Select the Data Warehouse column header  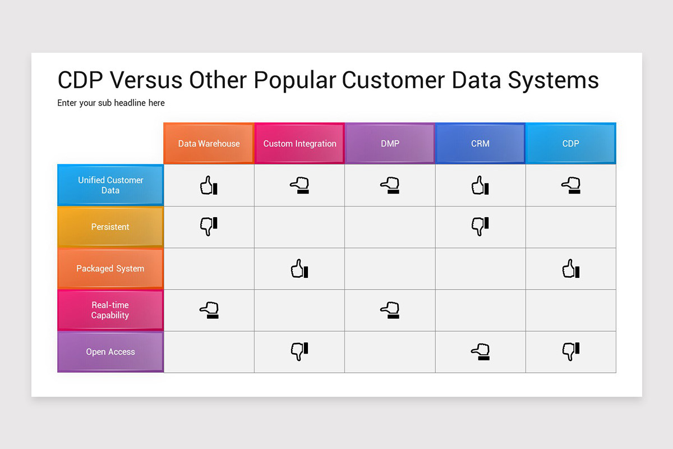209,143
